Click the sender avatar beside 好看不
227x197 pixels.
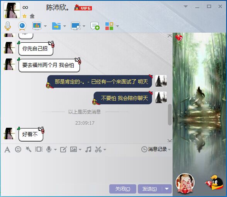tap(9, 134)
